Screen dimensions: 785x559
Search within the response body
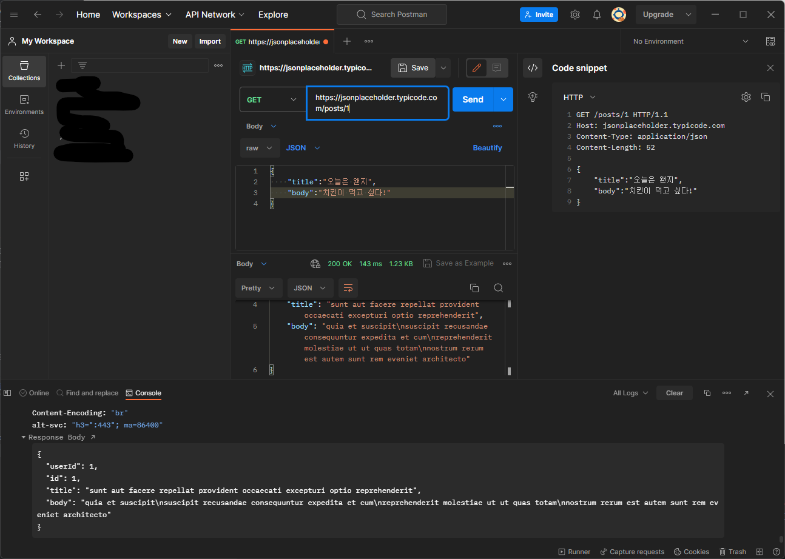tap(498, 288)
